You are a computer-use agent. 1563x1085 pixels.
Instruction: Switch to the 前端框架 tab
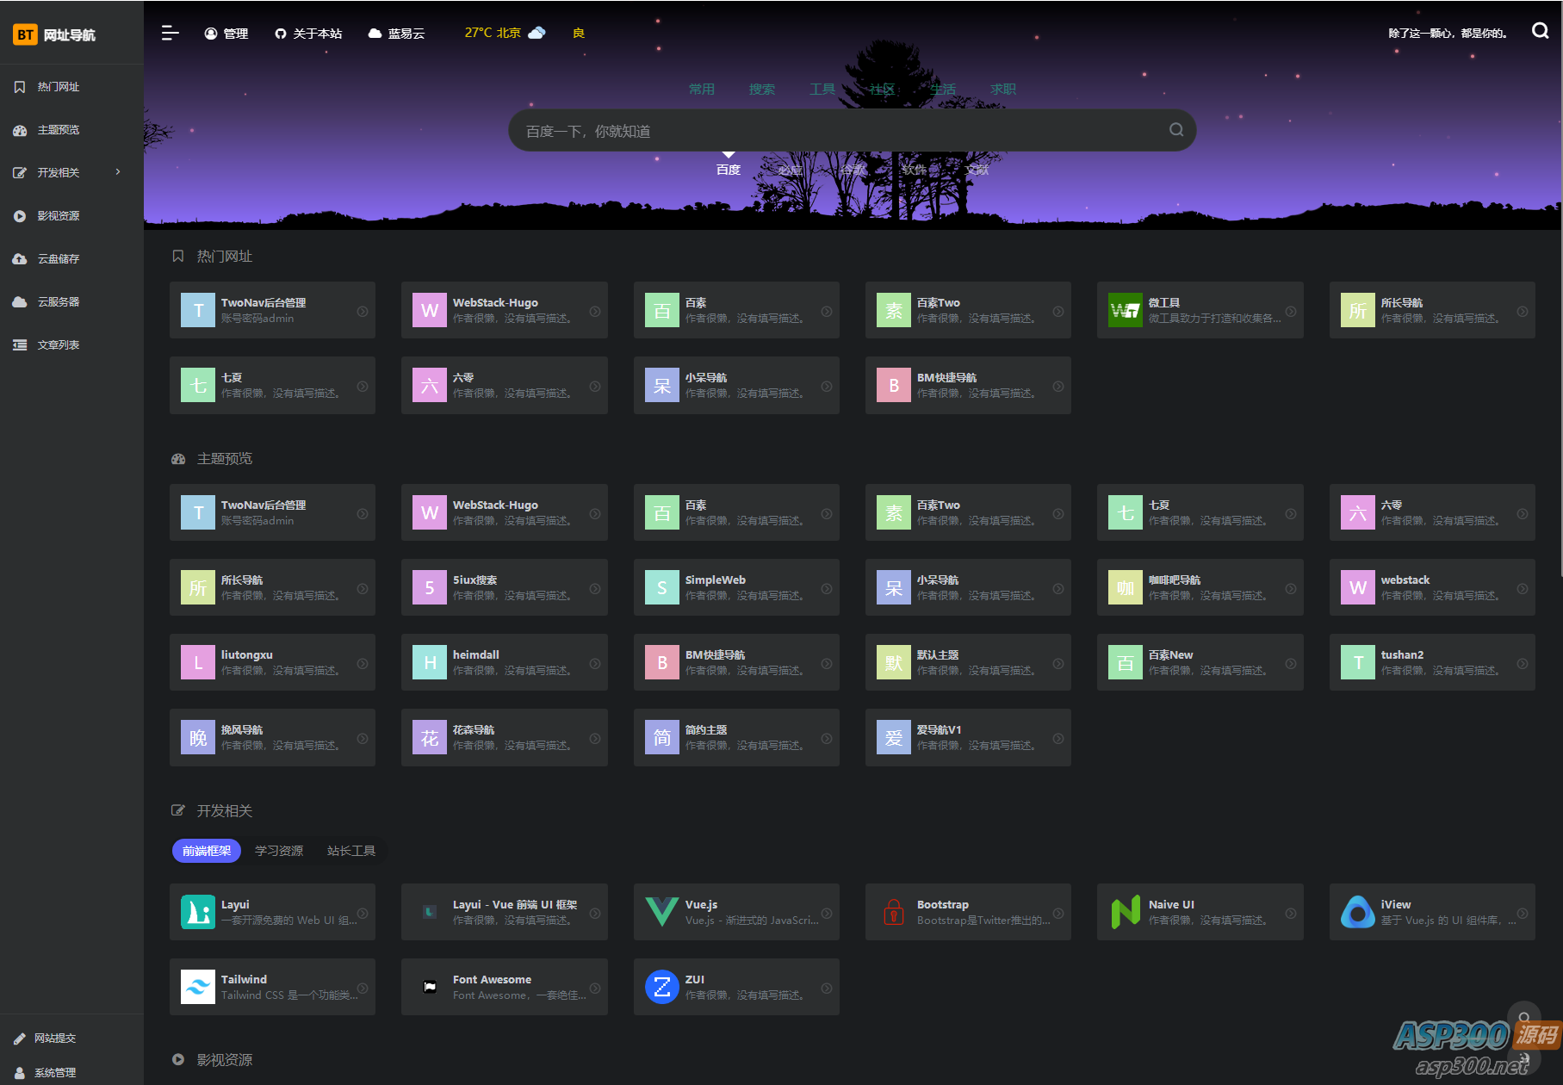click(x=207, y=851)
